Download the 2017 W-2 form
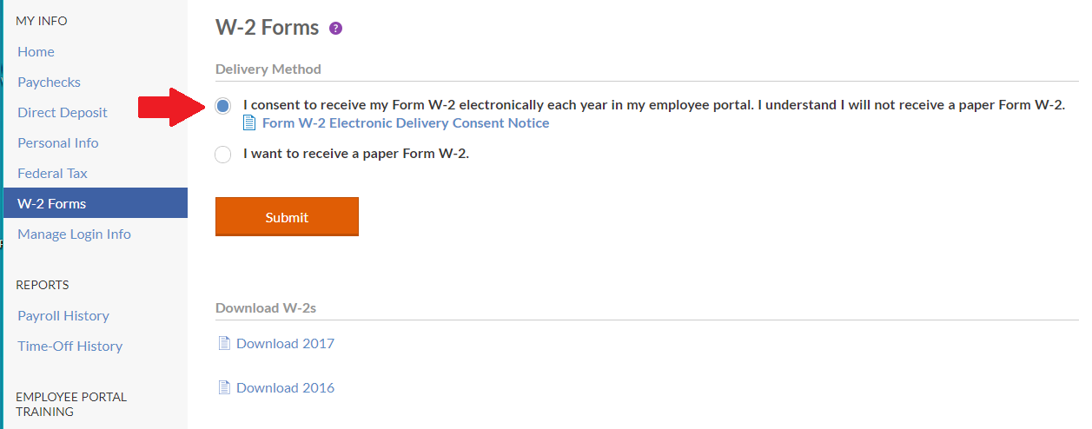This screenshot has width=1092, height=429. (285, 343)
